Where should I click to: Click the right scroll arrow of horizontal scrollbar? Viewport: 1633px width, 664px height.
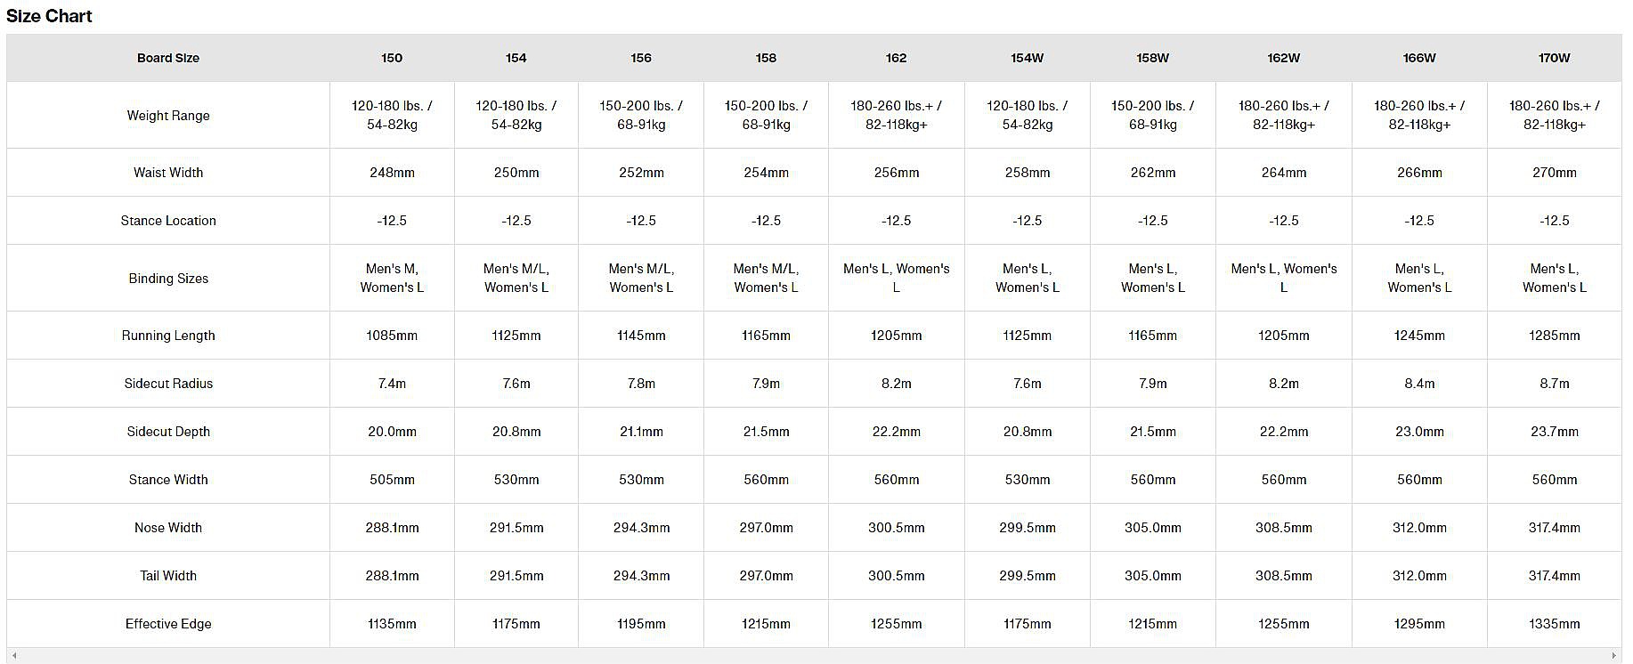pyautogui.click(x=1614, y=656)
